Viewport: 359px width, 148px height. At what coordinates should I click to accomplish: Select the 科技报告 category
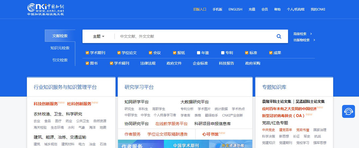pyautogui.click(x=226, y=63)
